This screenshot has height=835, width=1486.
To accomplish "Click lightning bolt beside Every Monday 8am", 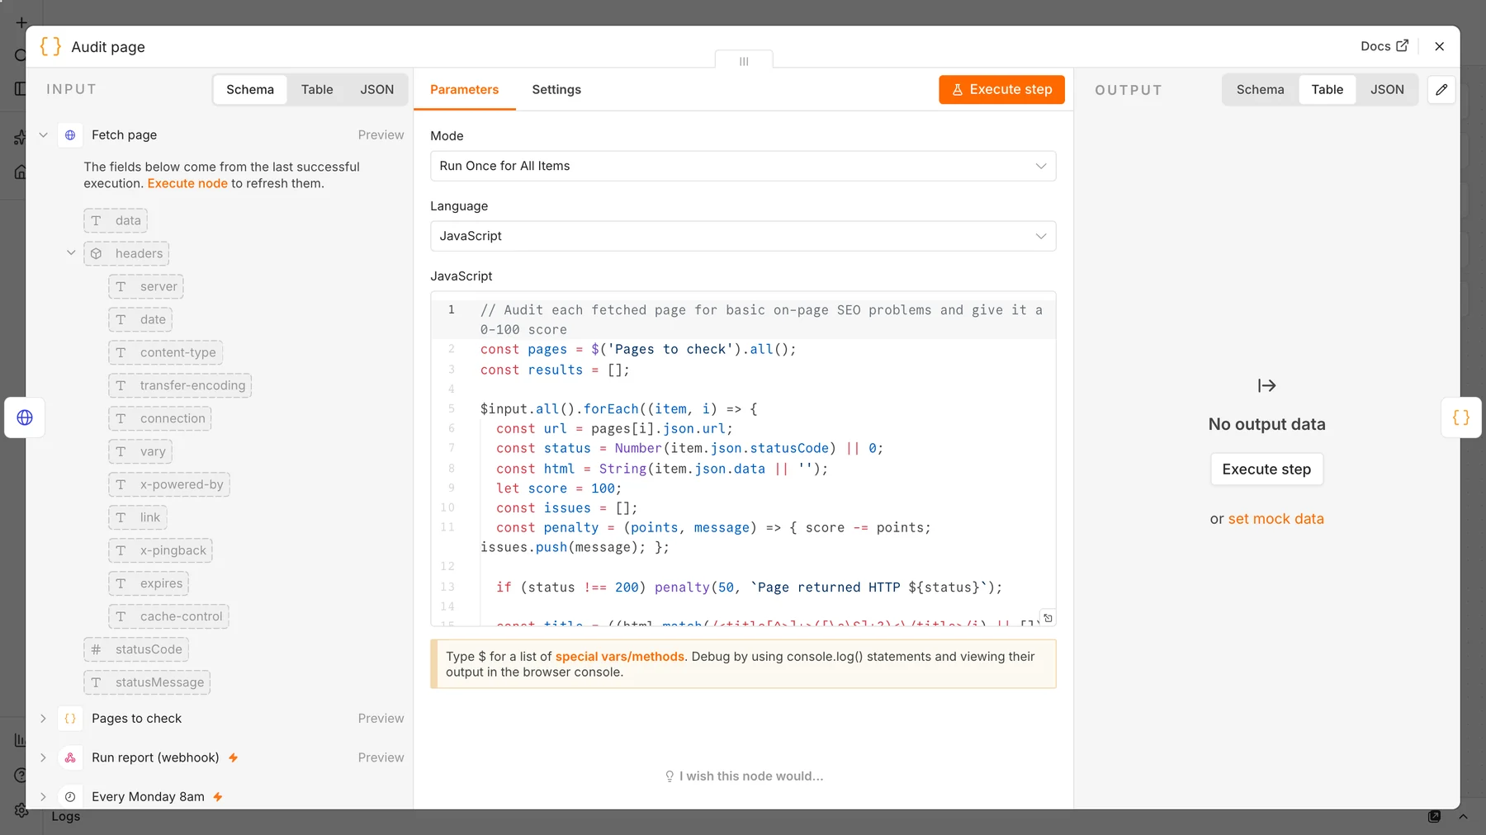I will 218,796.
